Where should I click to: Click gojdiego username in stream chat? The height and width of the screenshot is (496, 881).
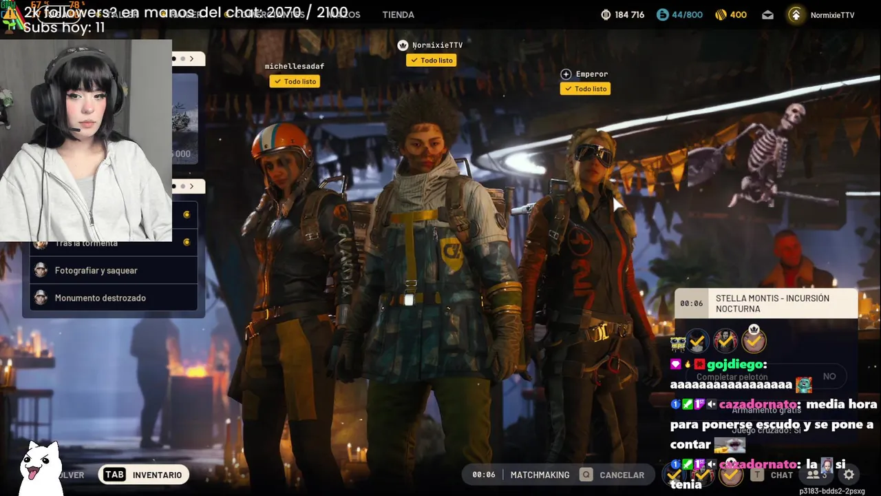pyautogui.click(x=734, y=364)
